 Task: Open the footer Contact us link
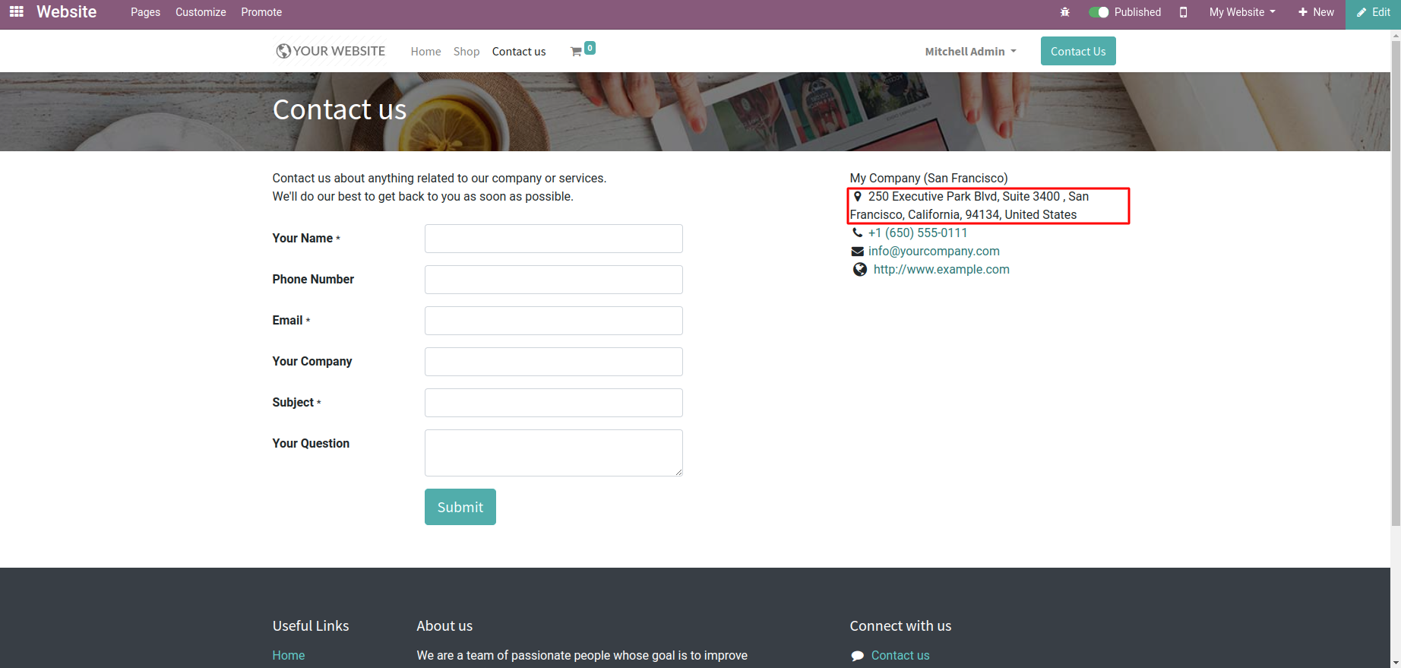pos(900,655)
